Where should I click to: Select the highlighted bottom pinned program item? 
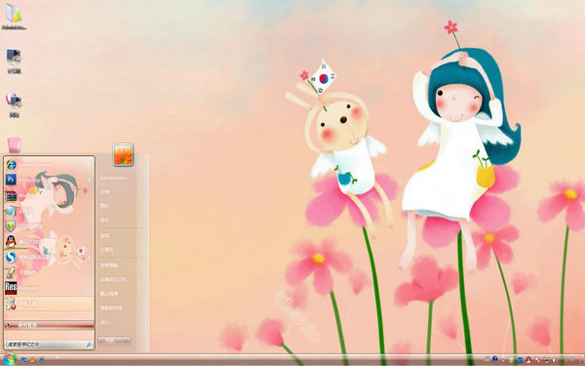pos(49,304)
